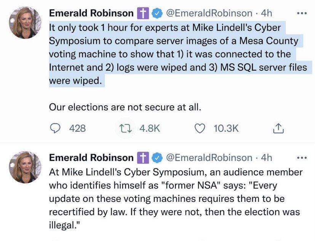Click the verified badge on the second tweet
This screenshot has height=241, width=315.
(156, 157)
